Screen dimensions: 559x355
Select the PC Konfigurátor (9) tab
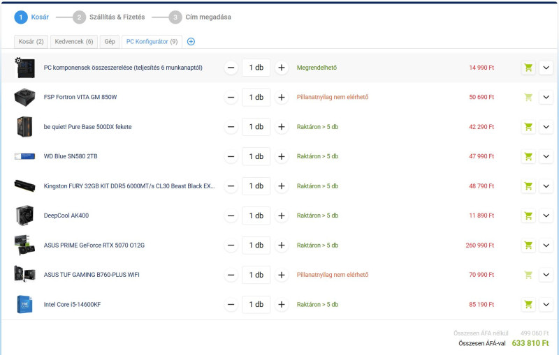(152, 42)
